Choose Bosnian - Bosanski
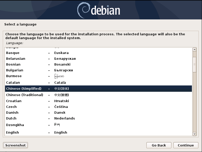Screen dimensions: 202x152 click(x=98, y=65)
